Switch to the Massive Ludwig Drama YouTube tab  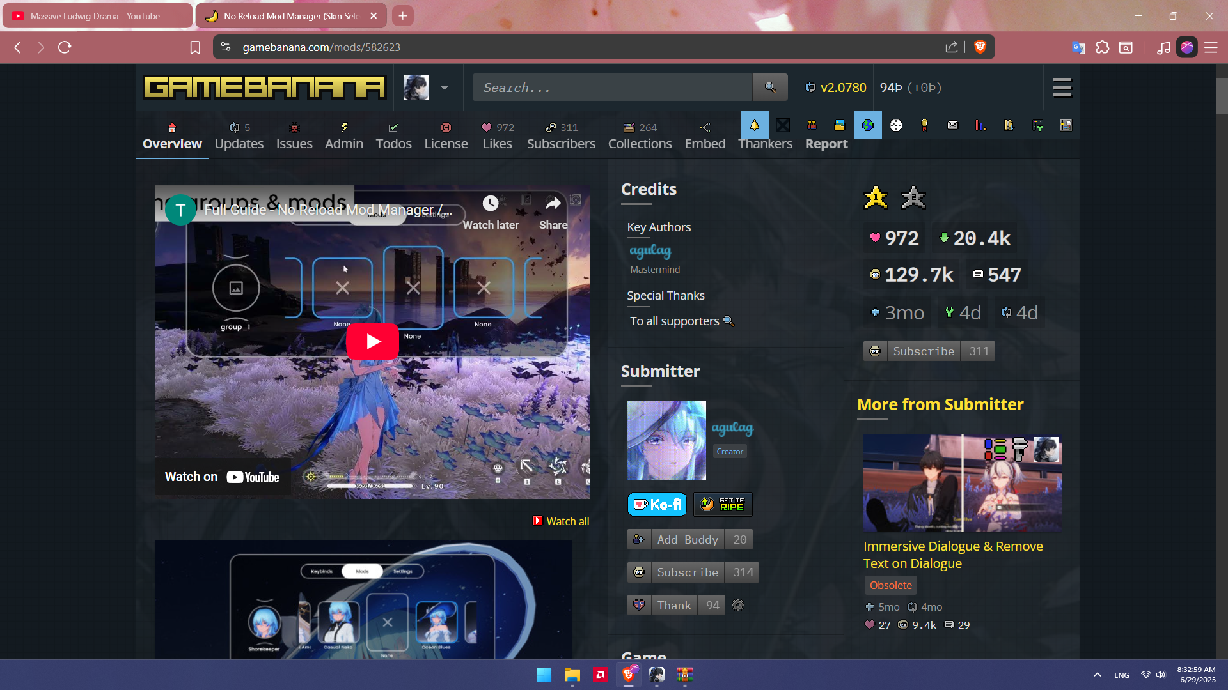[97, 16]
